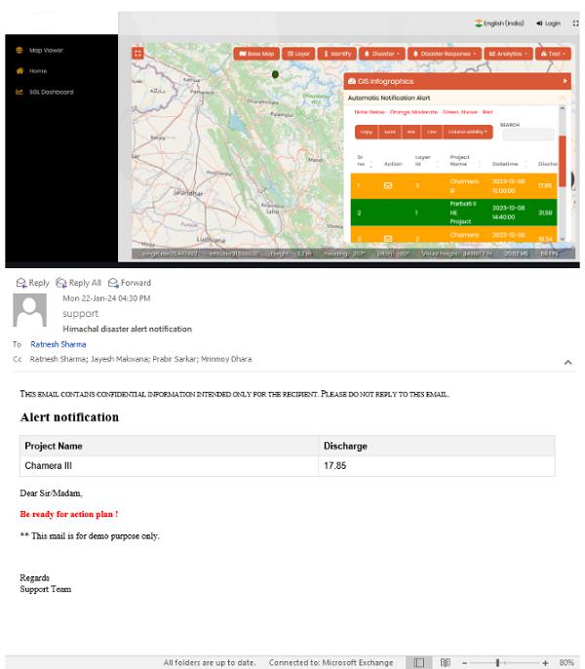Collapse the email header with the chevron
Image resolution: width=585 pixels, height=669 pixels.
coord(568,362)
